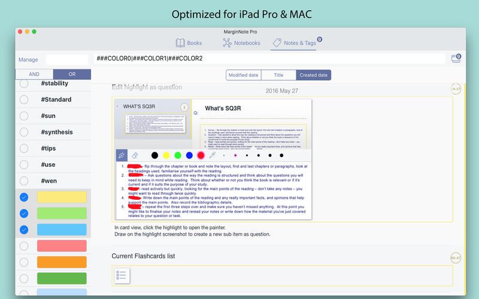Open the Books tab
The image size is (479, 299).
pos(189,43)
